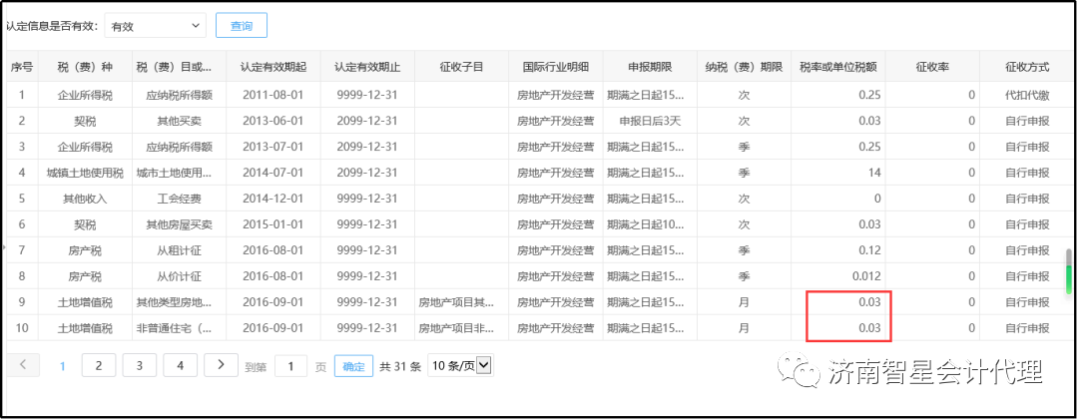This screenshot has width=1078, height=420.
Task: Click 契税 in row 2
Action: 85,121
